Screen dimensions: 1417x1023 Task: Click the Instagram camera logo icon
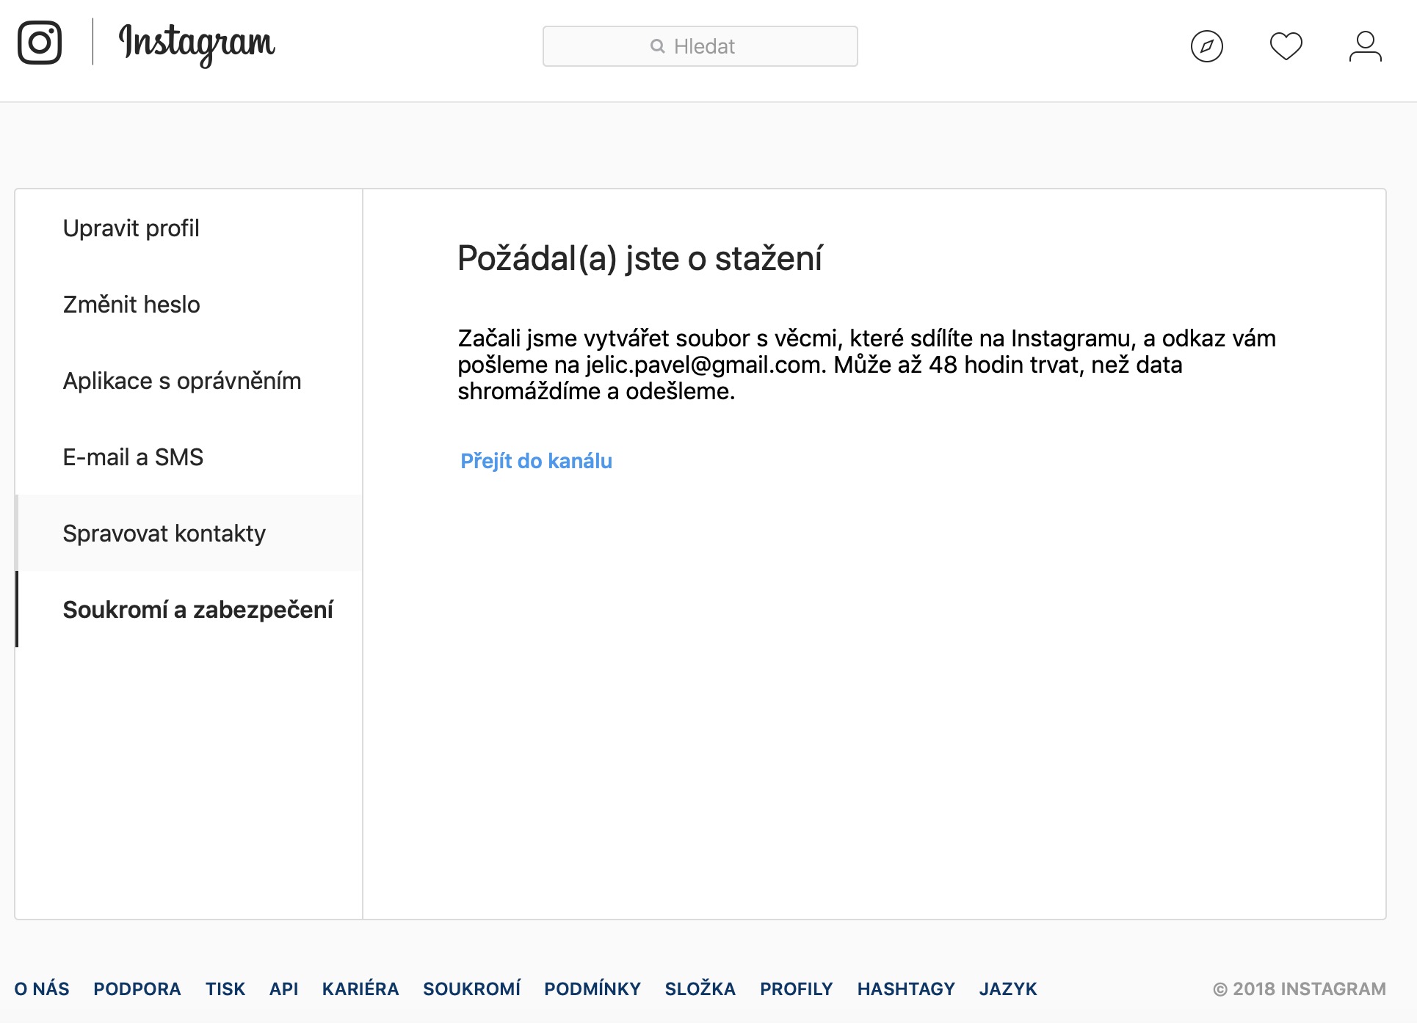(x=40, y=43)
